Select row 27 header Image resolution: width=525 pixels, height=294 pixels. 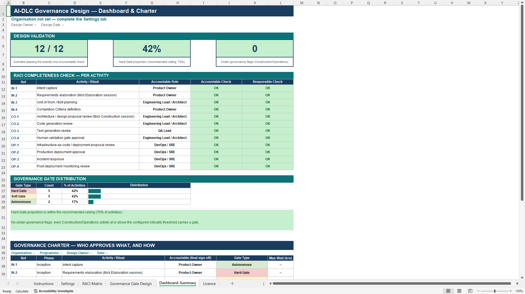click(x=3, y=191)
